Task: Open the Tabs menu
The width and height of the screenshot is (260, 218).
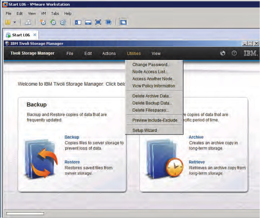Action: pos(55,13)
